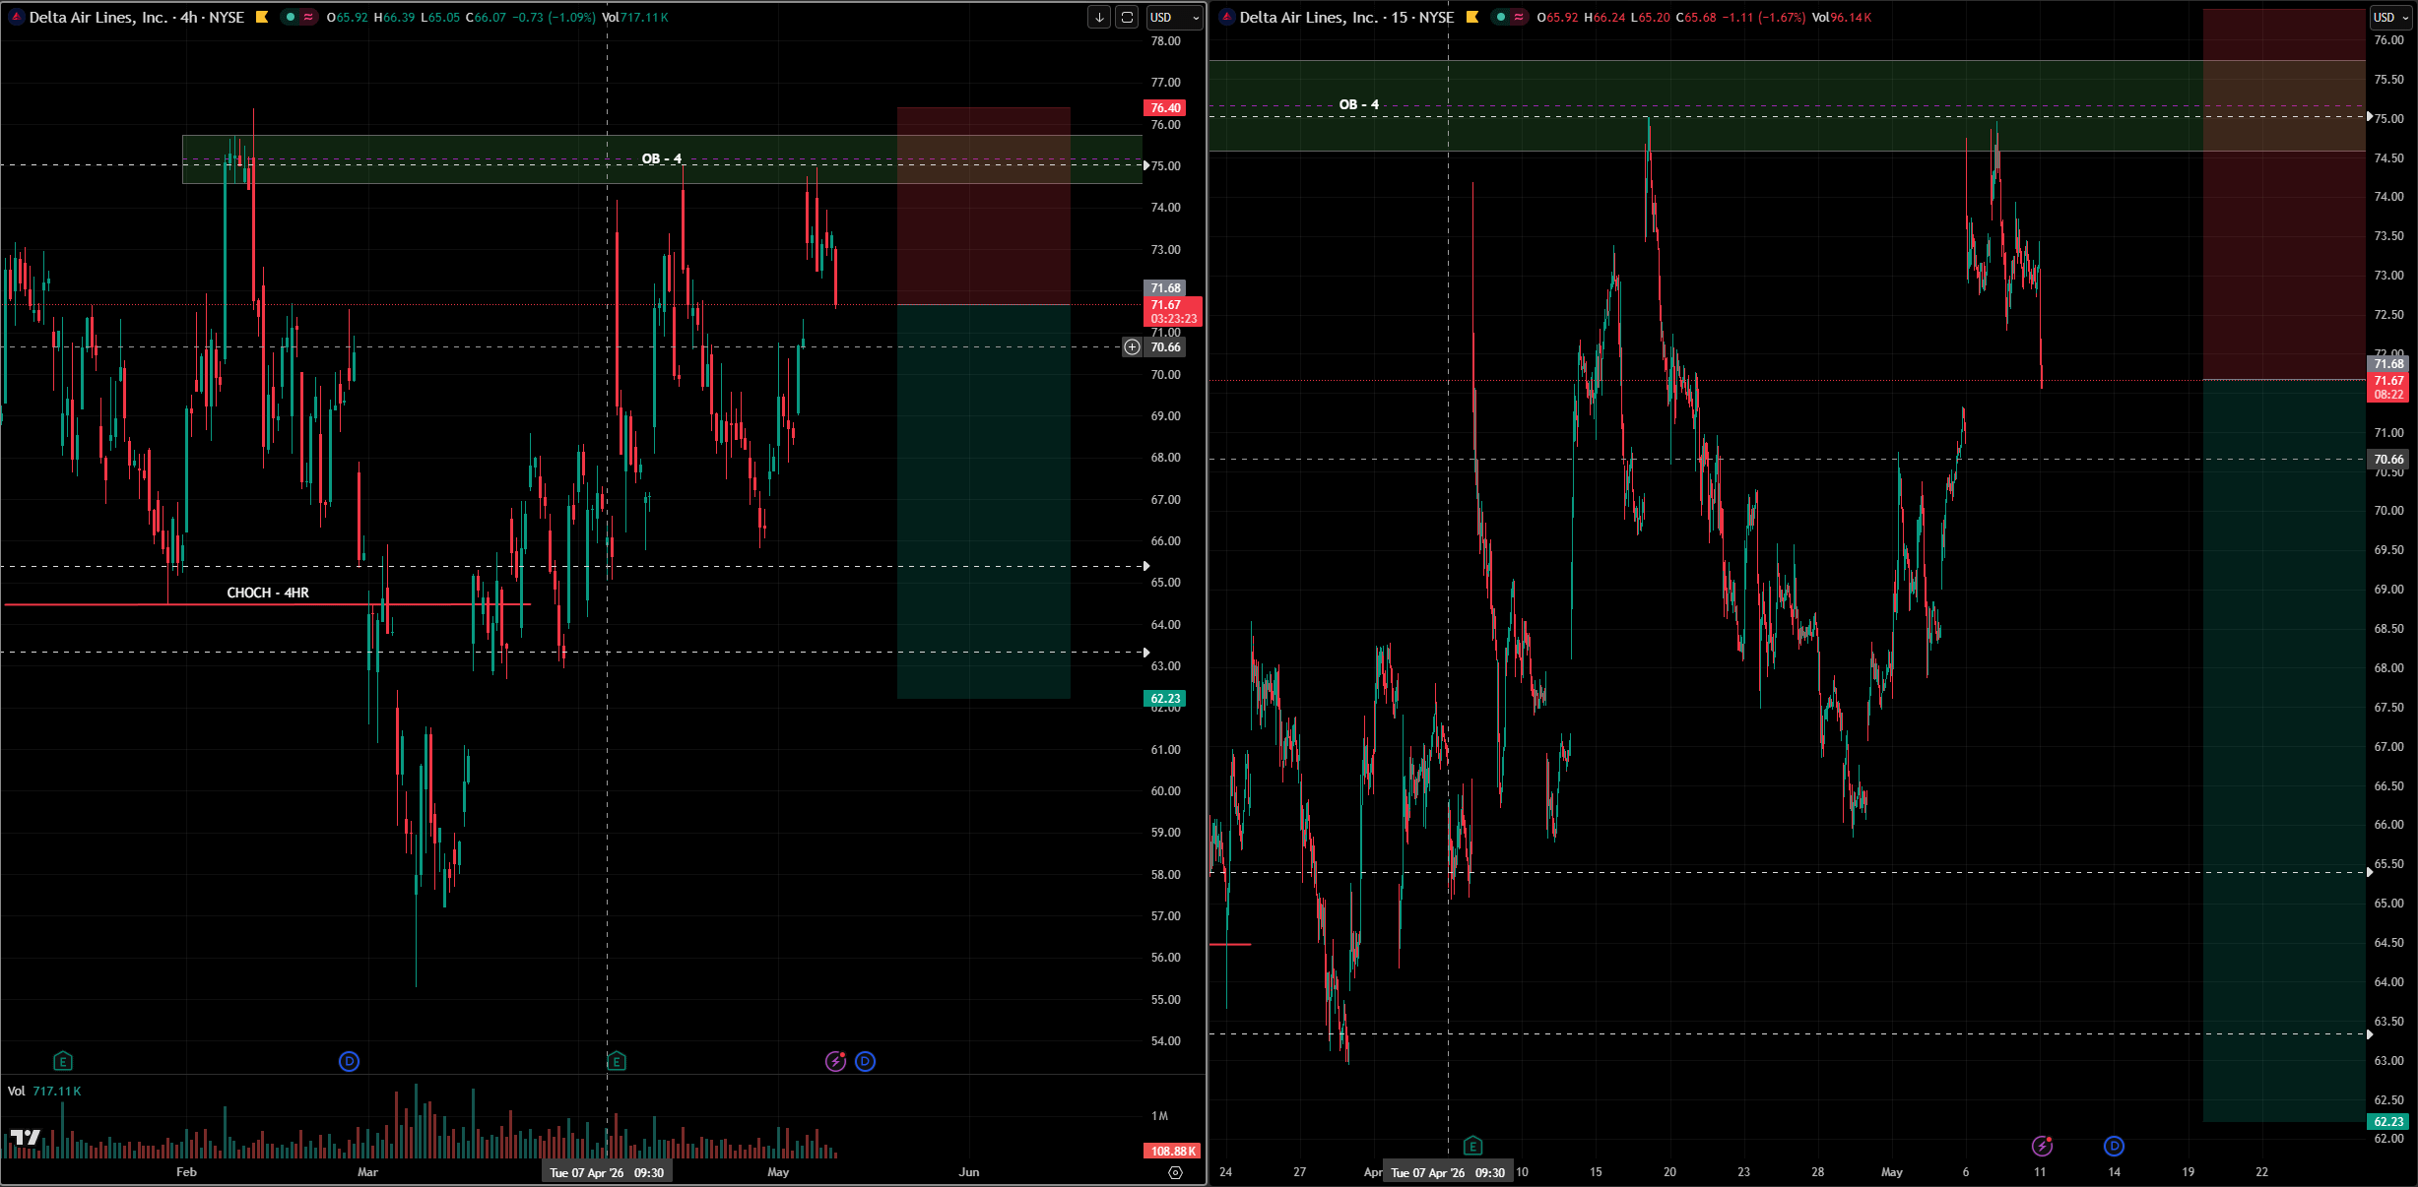This screenshot has height=1187, width=2418.
Task: Click the 108.88K volume label
Action: click(1172, 1151)
